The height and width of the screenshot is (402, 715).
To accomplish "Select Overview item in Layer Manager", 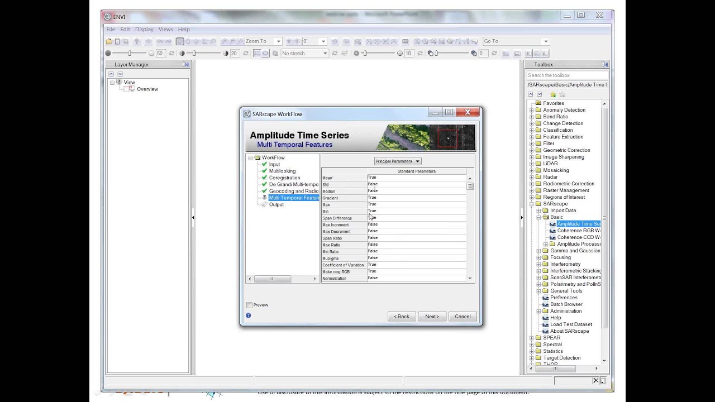I will click(147, 89).
